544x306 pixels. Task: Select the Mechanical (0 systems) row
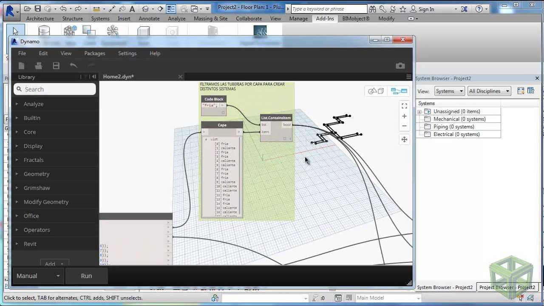coord(459,119)
